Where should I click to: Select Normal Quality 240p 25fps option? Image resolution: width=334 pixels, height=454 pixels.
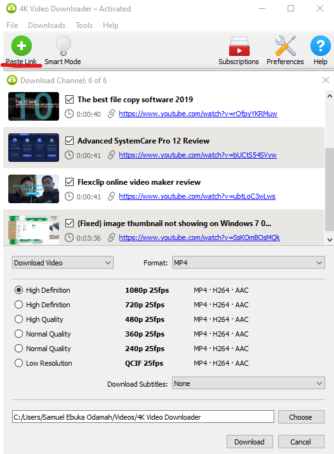pos(18,349)
